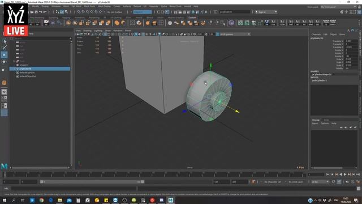Click the Extract orange cubes shelf icon
The image size is (362, 204).
pyautogui.click(x=108, y=23)
